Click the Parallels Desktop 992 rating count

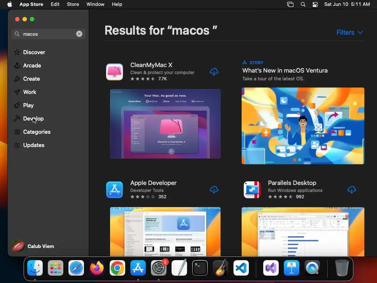300,197
